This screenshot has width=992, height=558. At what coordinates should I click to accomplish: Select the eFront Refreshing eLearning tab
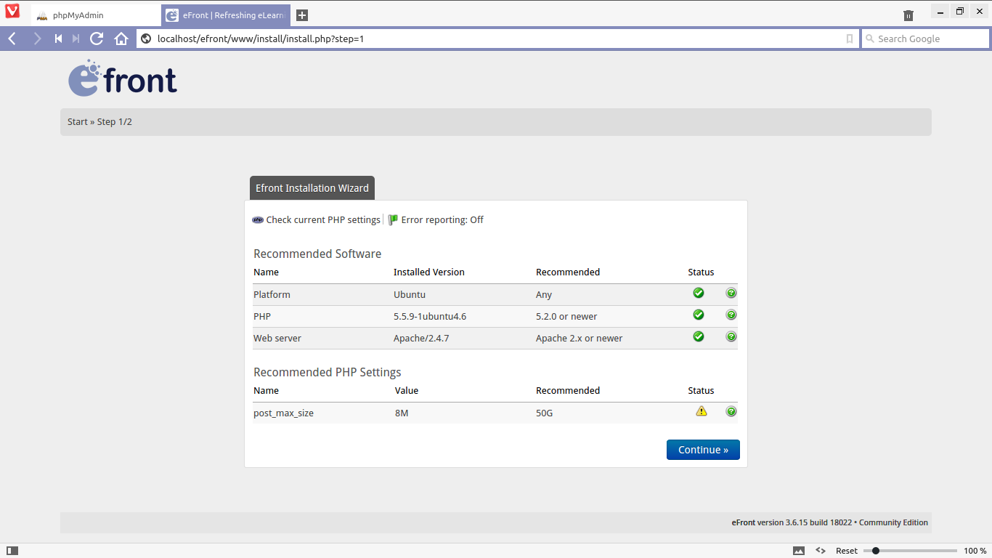(226, 15)
